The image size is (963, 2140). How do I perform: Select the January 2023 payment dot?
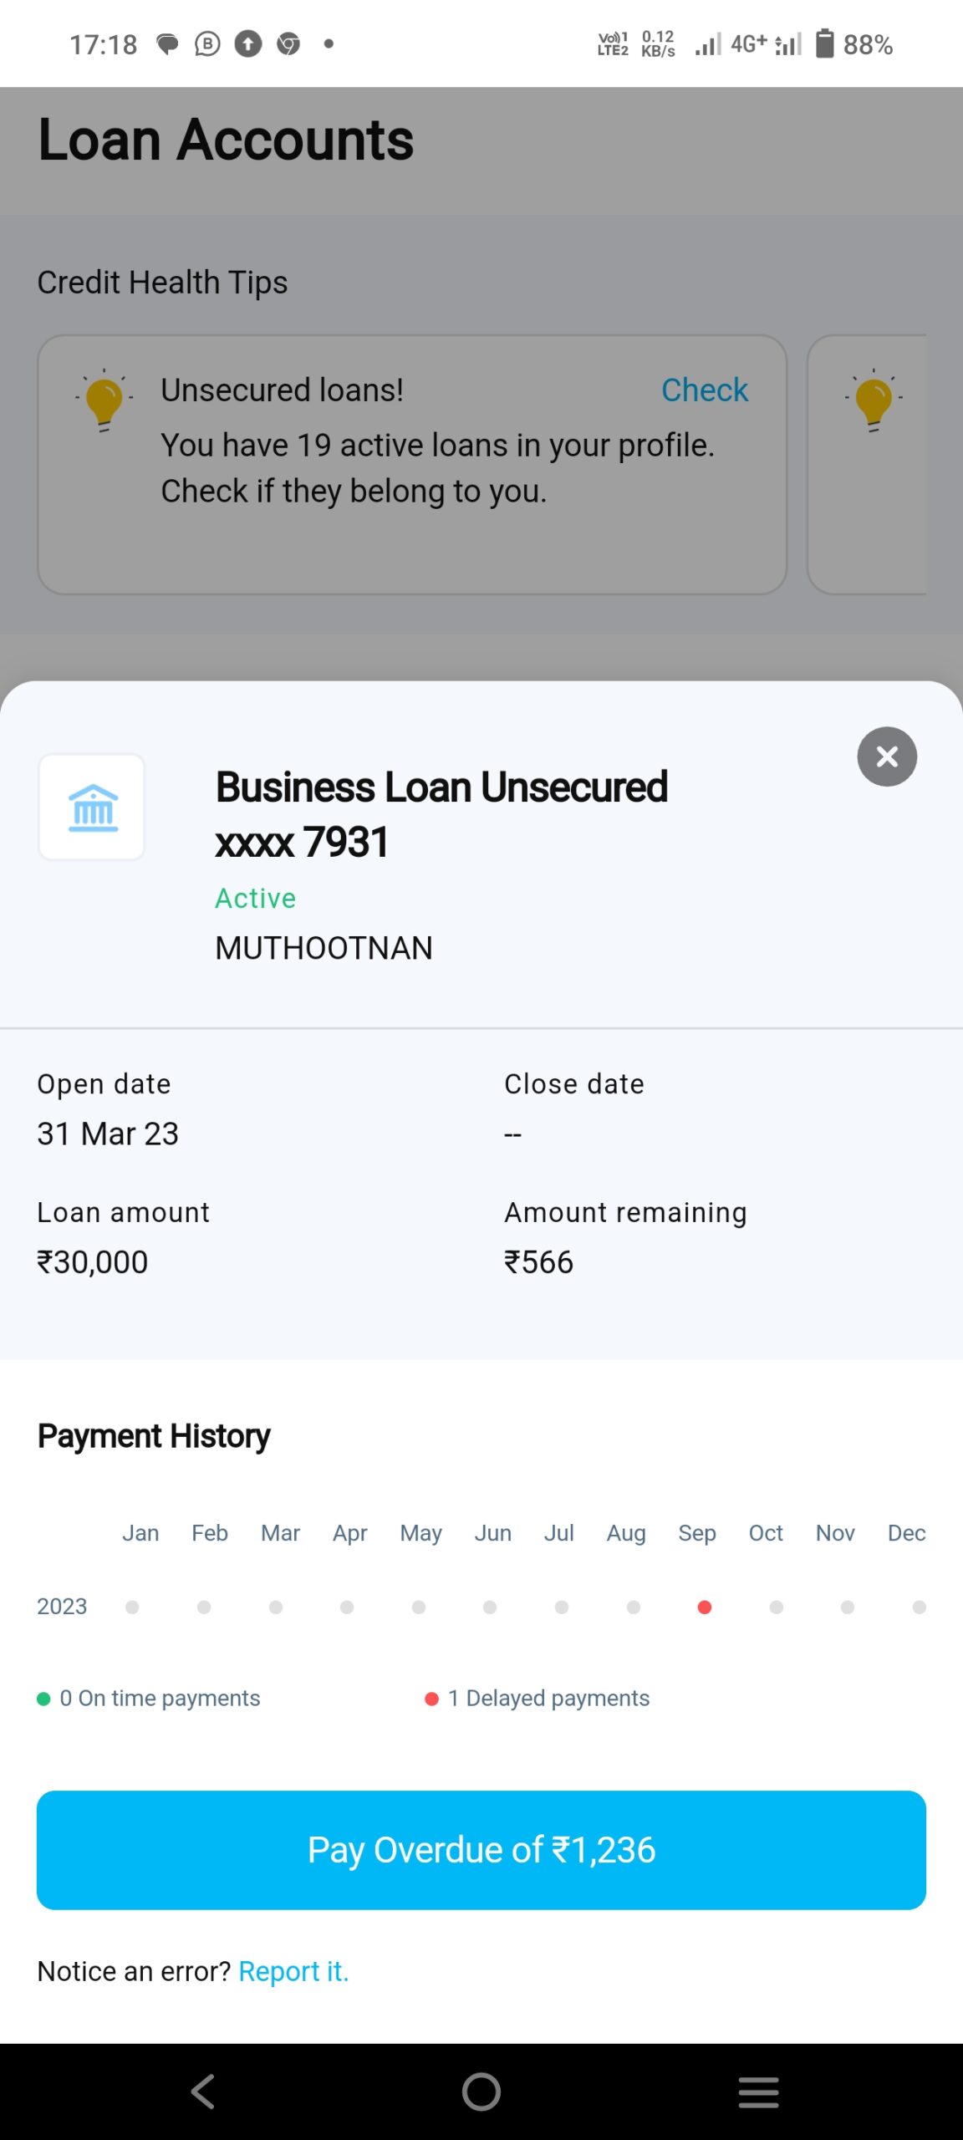click(x=132, y=1607)
